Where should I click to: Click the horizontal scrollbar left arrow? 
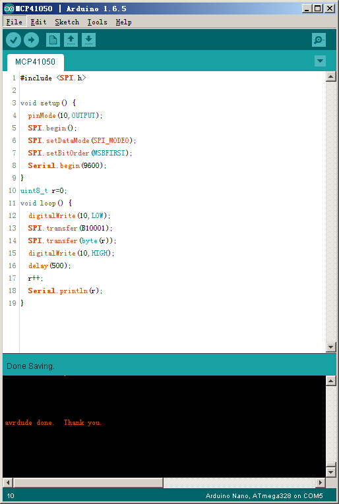pos(9,482)
